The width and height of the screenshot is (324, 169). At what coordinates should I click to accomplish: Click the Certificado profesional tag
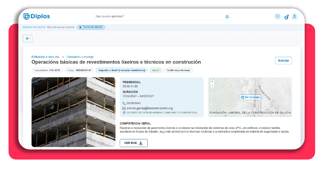(178, 70)
